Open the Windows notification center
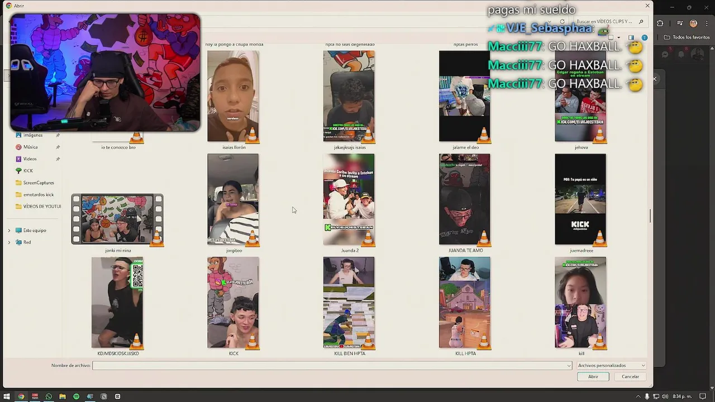The height and width of the screenshot is (402, 715). pyautogui.click(x=703, y=396)
